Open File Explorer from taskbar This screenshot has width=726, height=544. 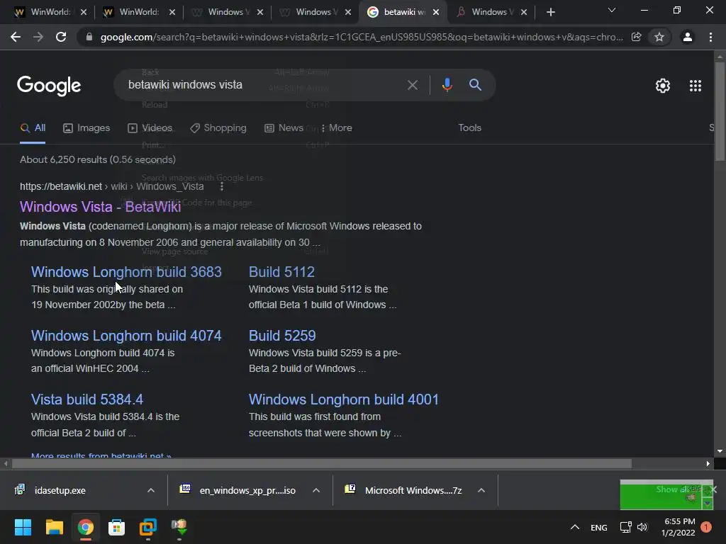pos(54,527)
